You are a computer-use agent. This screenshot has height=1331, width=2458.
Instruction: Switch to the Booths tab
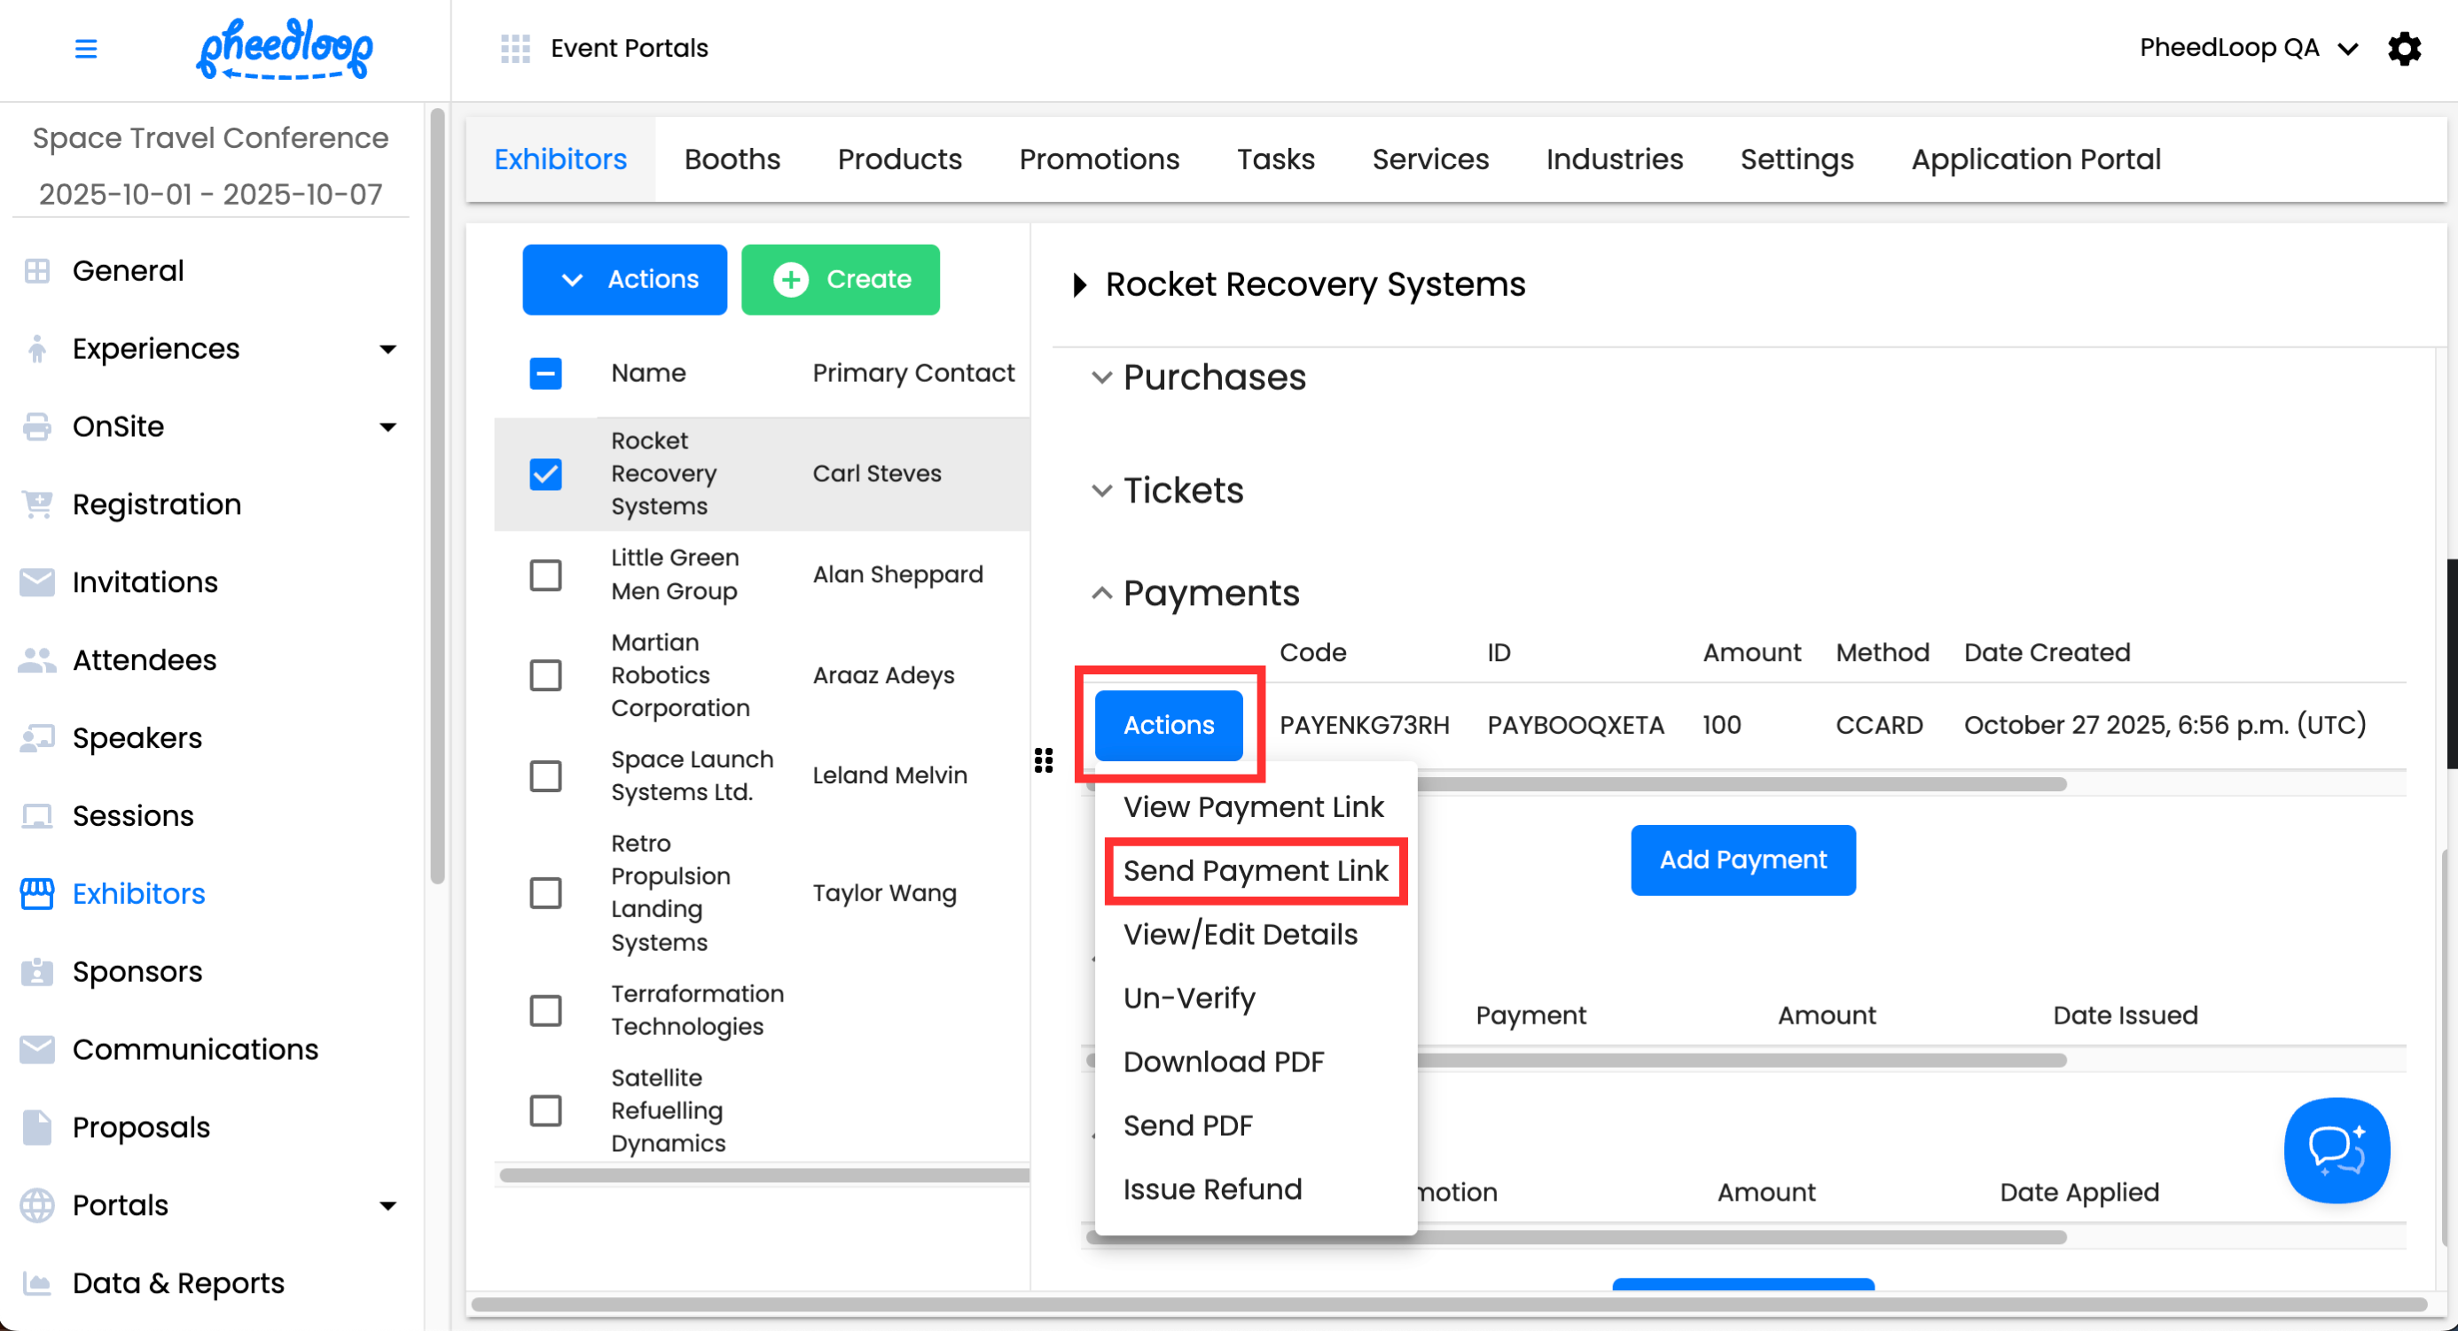(732, 160)
